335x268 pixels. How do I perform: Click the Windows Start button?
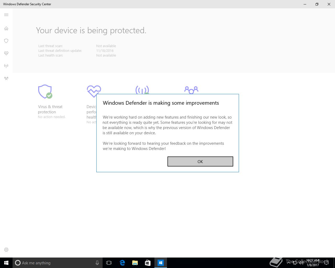(6, 263)
